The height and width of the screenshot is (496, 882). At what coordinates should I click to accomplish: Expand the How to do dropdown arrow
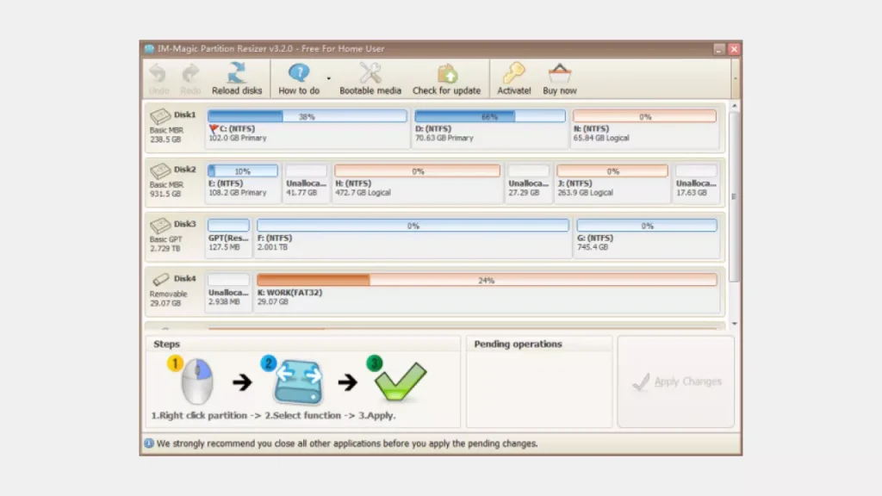(328, 78)
